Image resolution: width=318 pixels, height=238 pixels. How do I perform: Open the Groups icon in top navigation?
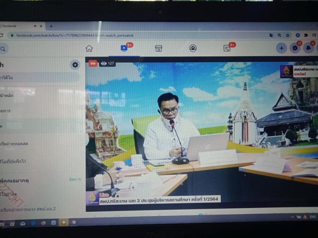(x=193, y=48)
